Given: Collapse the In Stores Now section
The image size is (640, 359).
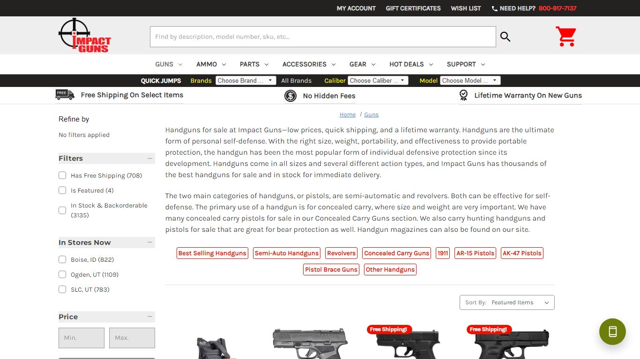Looking at the screenshot, I should click(x=150, y=243).
